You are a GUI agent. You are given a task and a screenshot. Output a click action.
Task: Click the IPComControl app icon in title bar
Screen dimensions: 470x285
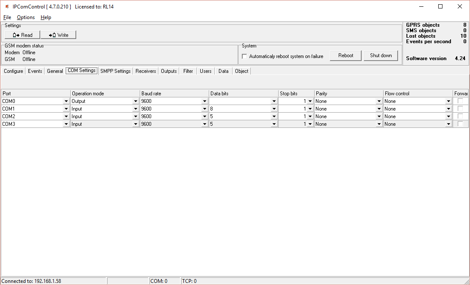click(7, 6)
